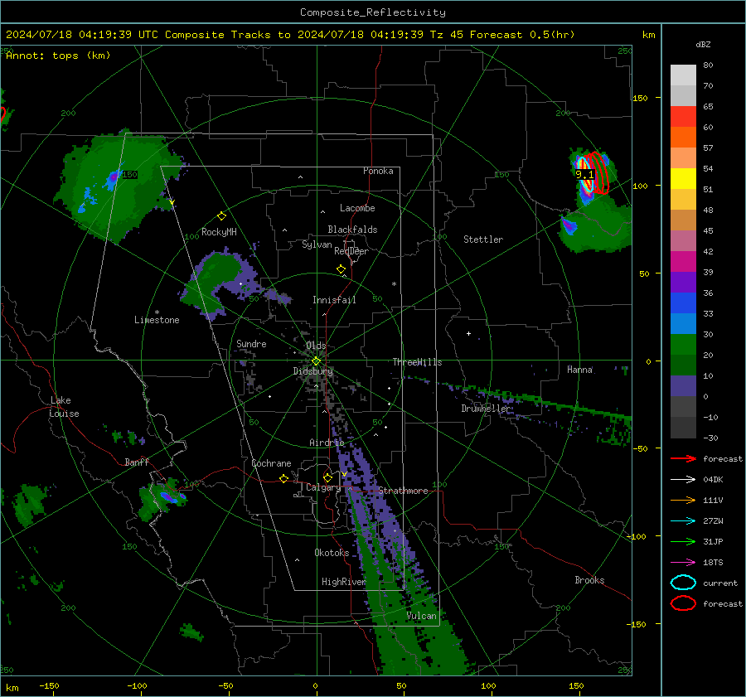746x697 pixels.
Task: Click the Brooks label
Action: [x=589, y=580]
